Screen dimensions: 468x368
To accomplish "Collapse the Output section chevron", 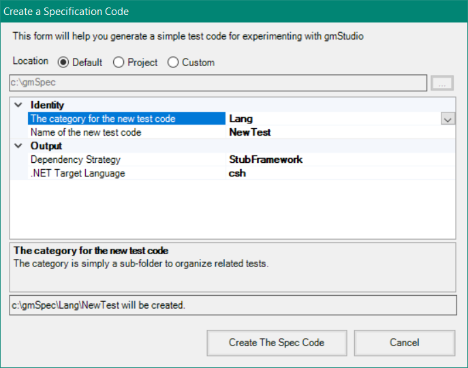I will 18,146.
